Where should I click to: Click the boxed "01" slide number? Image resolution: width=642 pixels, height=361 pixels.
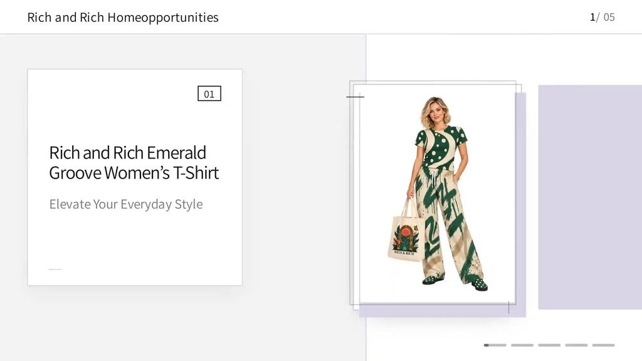209,94
